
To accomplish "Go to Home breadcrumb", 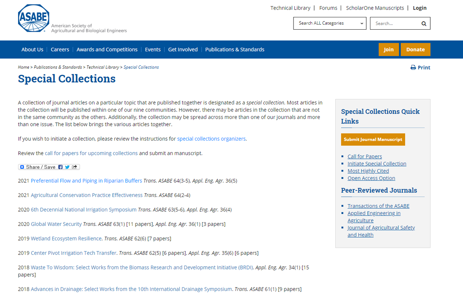I will pyautogui.click(x=24, y=67).
